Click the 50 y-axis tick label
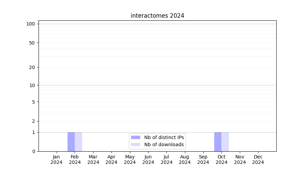 32,43
